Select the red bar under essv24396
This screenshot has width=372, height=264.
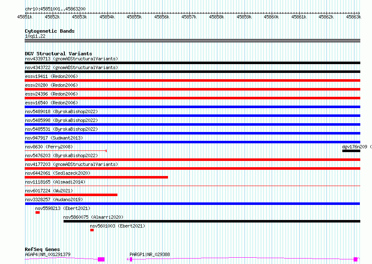point(192,98)
